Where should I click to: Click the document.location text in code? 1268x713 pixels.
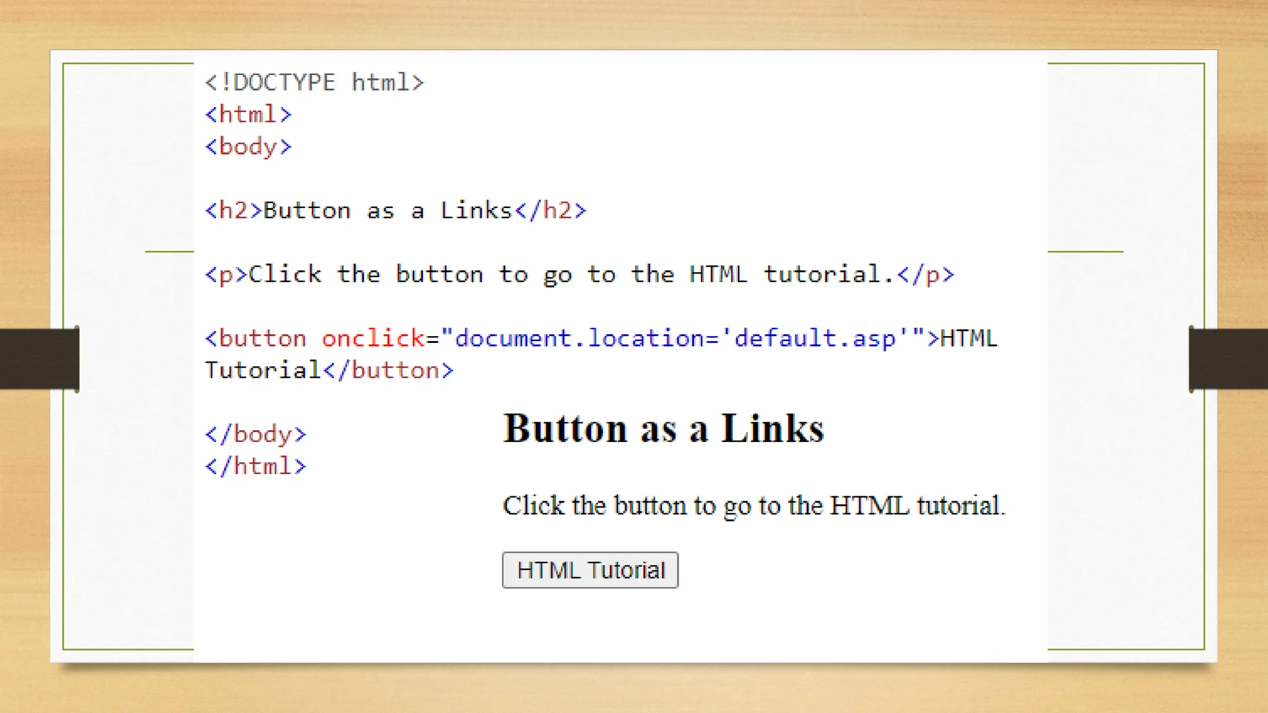click(579, 339)
